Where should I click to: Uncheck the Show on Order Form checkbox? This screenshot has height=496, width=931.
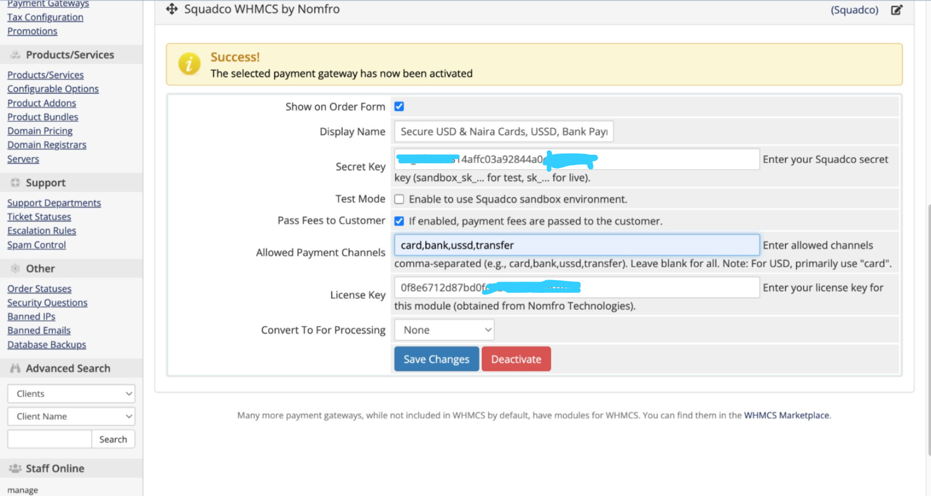coord(399,106)
